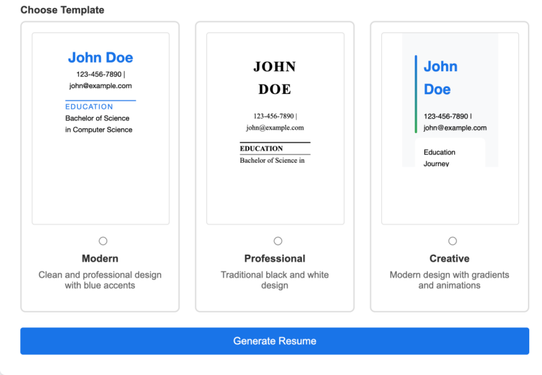The width and height of the screenshot is (542, 375).
Task: Select the Modern template radio button
Action: [103, 241]
